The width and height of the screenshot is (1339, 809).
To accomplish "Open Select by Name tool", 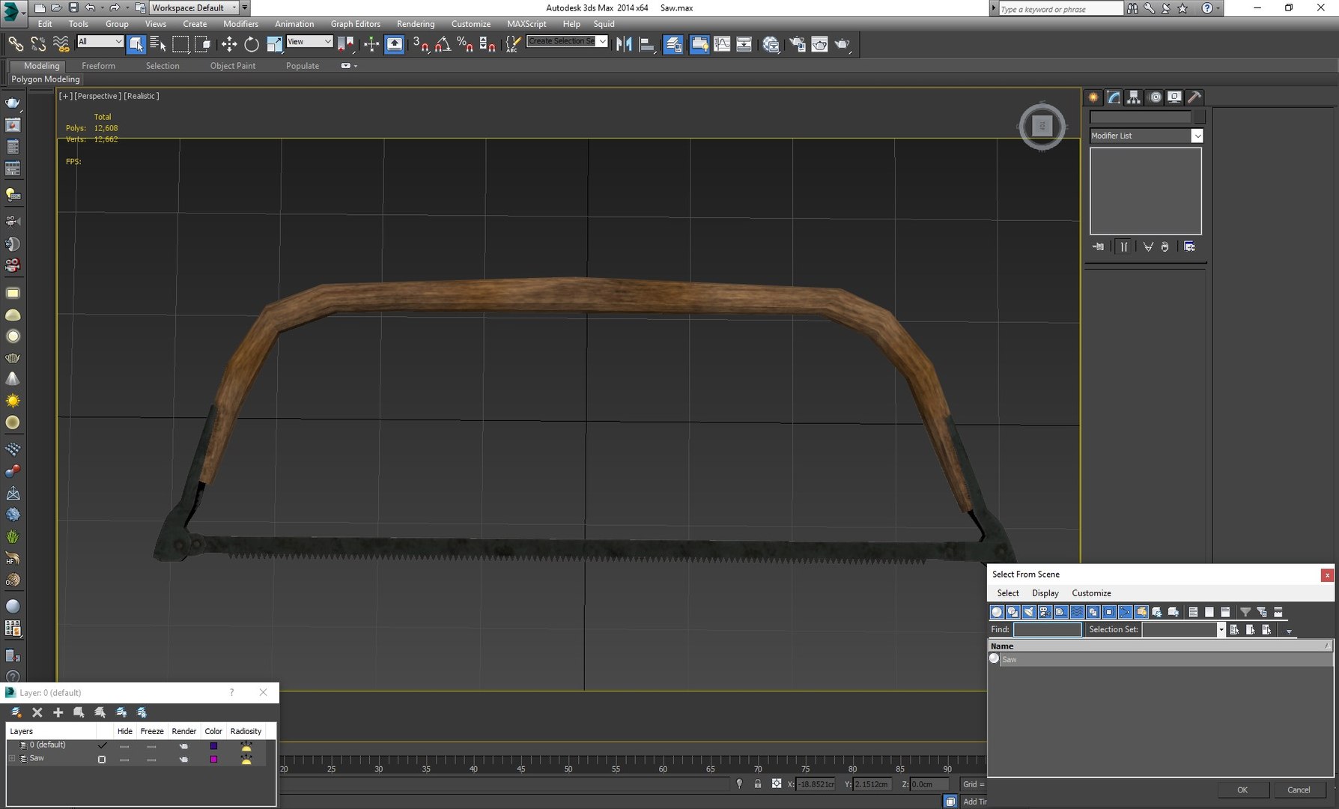I will pos(157,44).
